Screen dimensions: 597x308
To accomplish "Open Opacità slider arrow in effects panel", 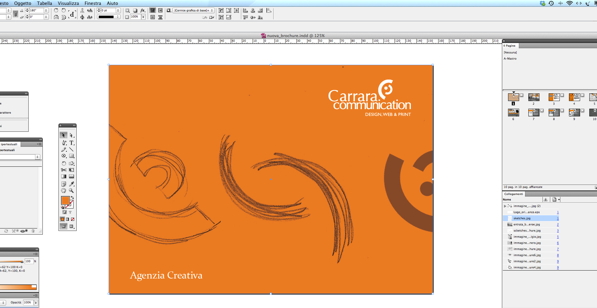I will pos(36,302).
